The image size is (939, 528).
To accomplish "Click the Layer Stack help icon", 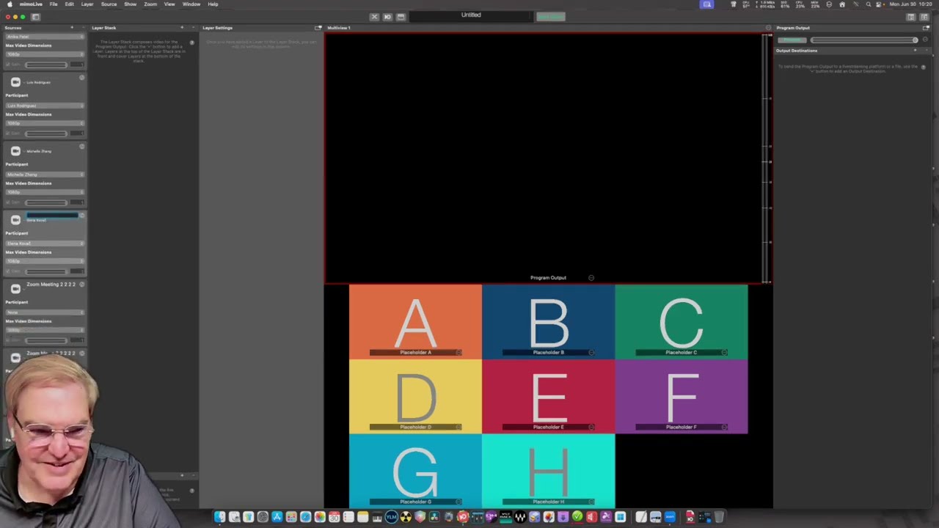I will click(192, 43).
